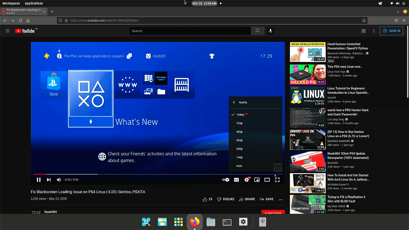The image size is (409, 230).
Task: Click the URL address bar
Action: (x=212, y=20)
